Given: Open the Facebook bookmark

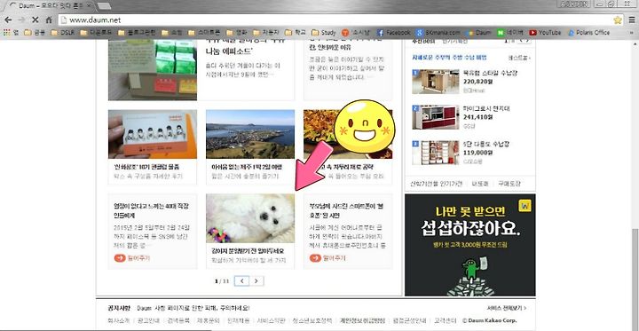Looking at the screenshot, I should [x=393, y=33].
